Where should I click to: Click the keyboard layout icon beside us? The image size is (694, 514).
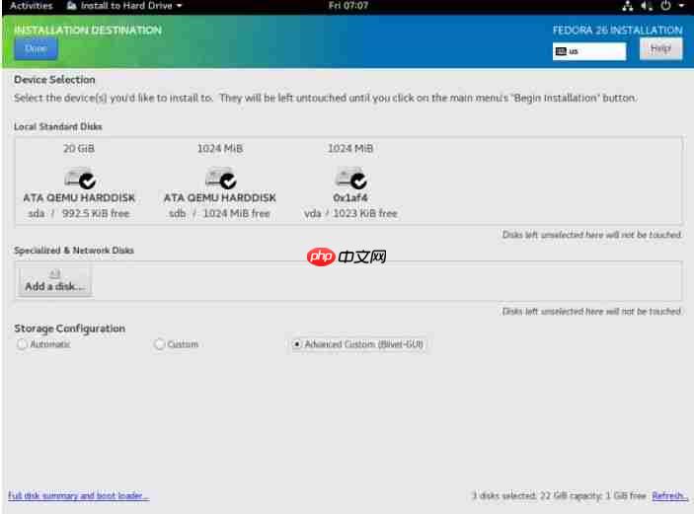pyautogui.click(x=561, y=51)
